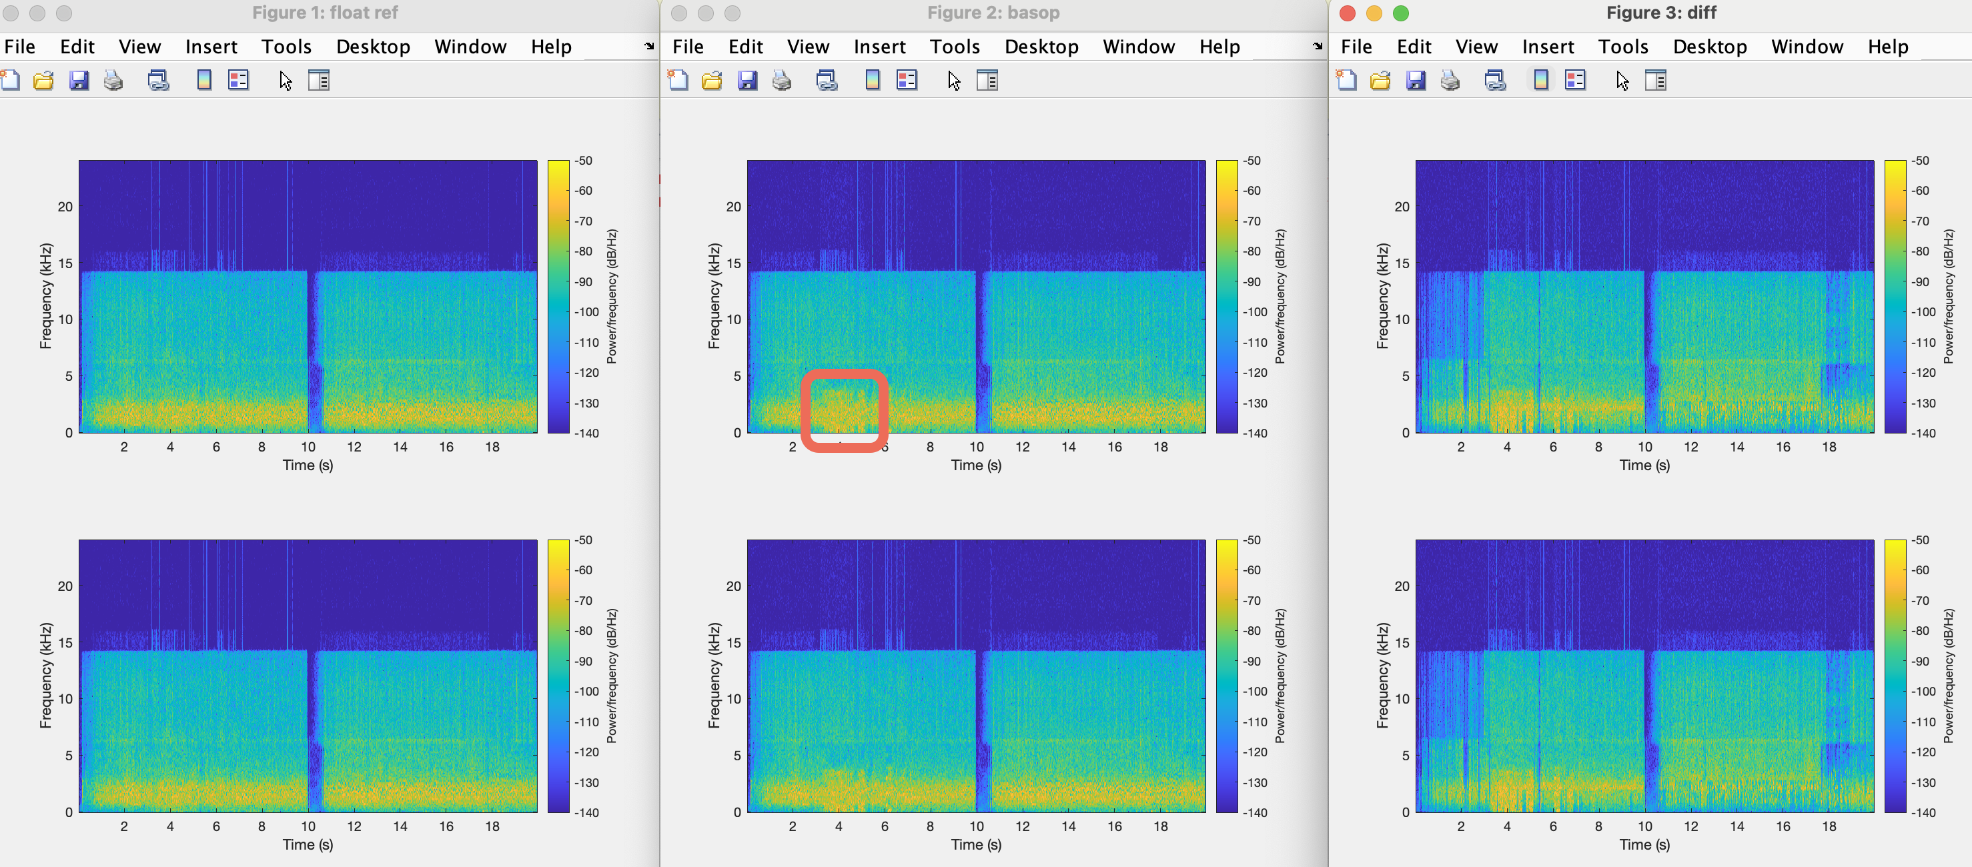
Task: Click dock arrow at basop menu bar end
Action: point(1317,46)
